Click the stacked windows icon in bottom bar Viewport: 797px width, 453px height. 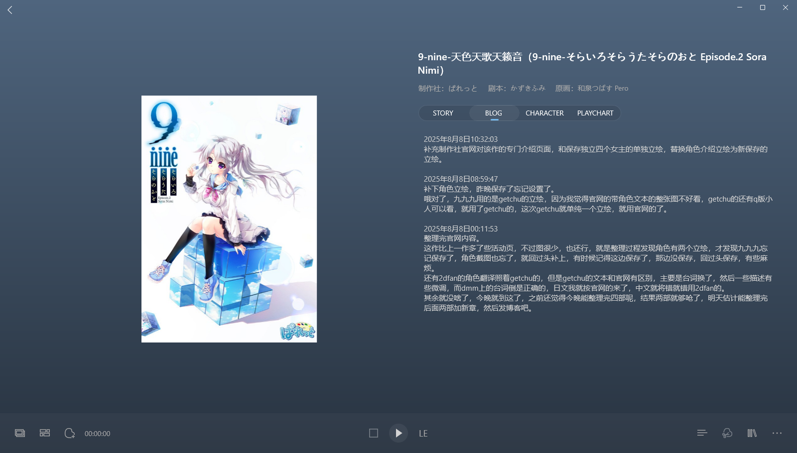point(20,433)
